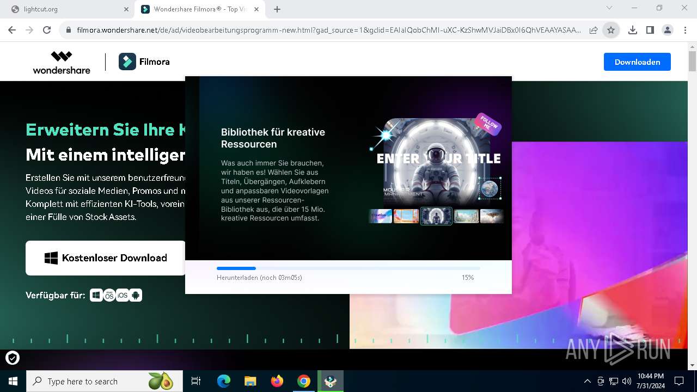This screenshot has width=697, height=392.
Task: Click the 'Bibliothek für kreative Ressourcen' heading
Action: coord(273,138)
